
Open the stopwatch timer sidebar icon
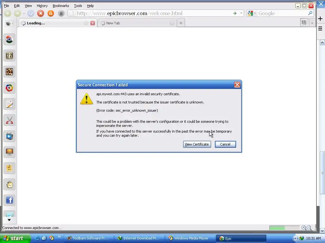(x=9, y=184)
